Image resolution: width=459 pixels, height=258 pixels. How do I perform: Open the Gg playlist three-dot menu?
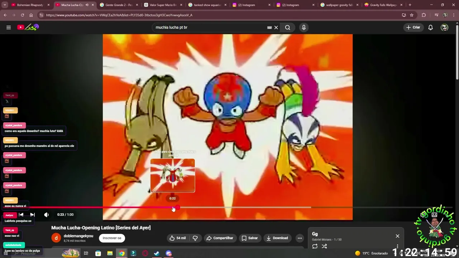pyautogui.click(x=397, y=246)
